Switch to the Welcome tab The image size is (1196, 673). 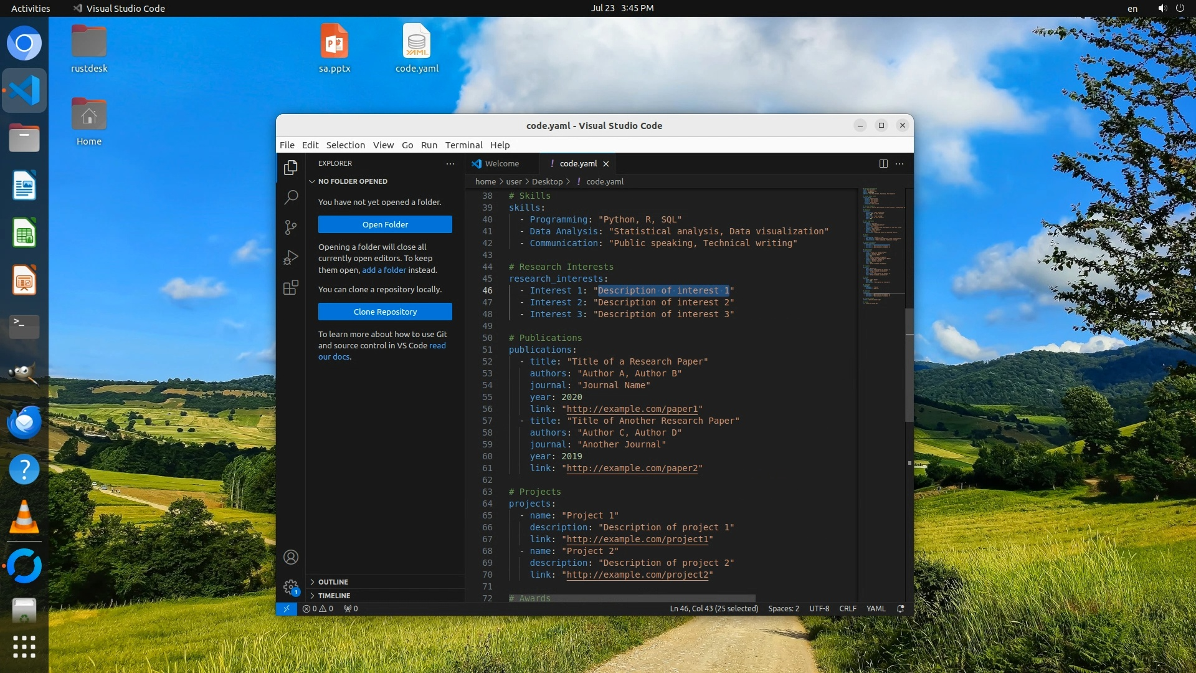click(501, 163)
